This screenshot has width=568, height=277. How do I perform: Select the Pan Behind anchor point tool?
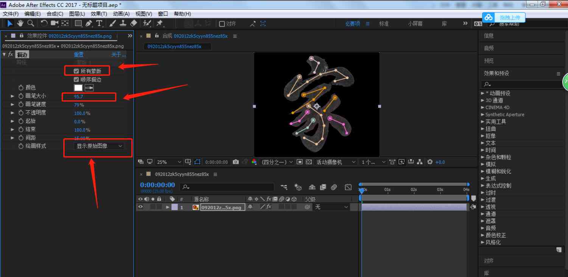tap(65, 23)
